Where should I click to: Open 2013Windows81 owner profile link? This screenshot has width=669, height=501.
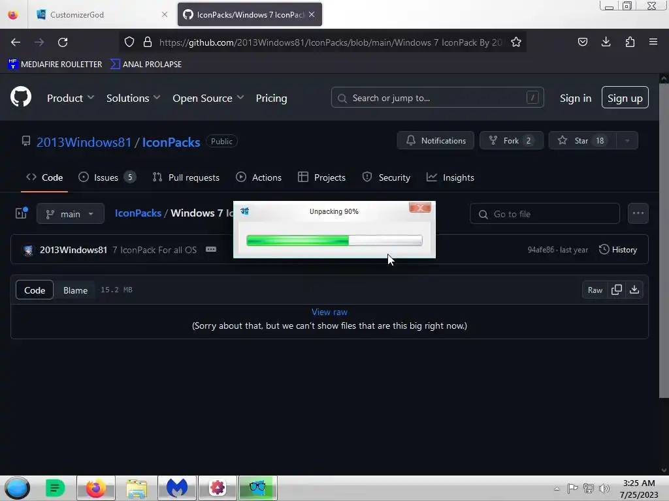(x=84, y=142)
